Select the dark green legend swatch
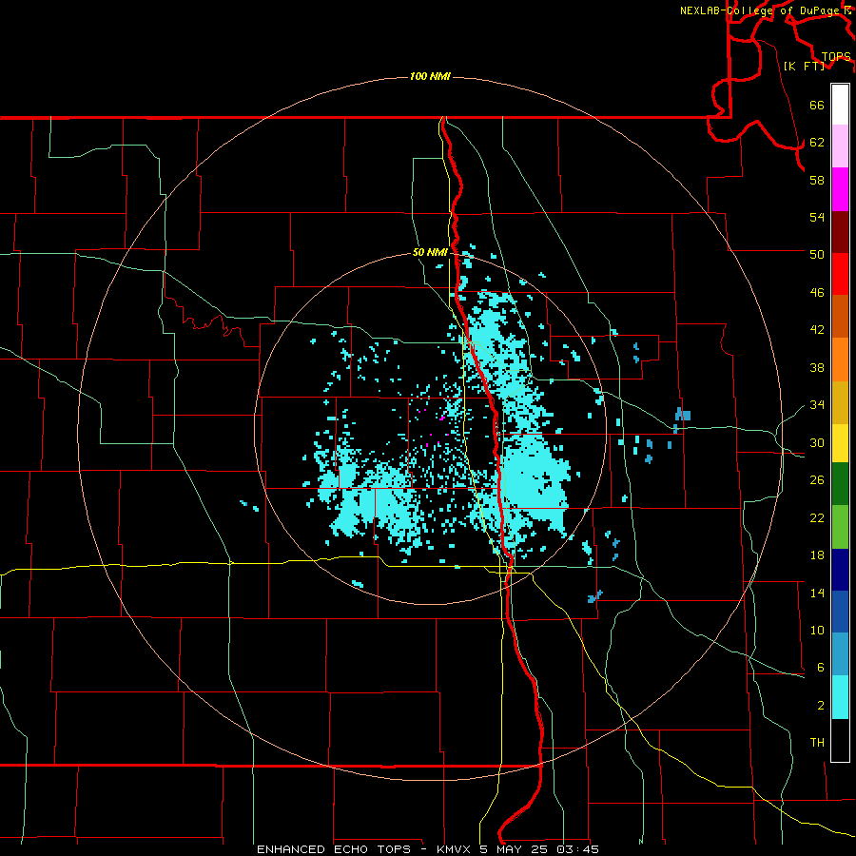 coord(840,484)
